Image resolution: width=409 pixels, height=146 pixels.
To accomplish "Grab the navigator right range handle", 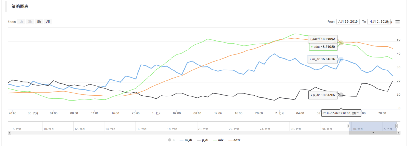I will point(397,126).
